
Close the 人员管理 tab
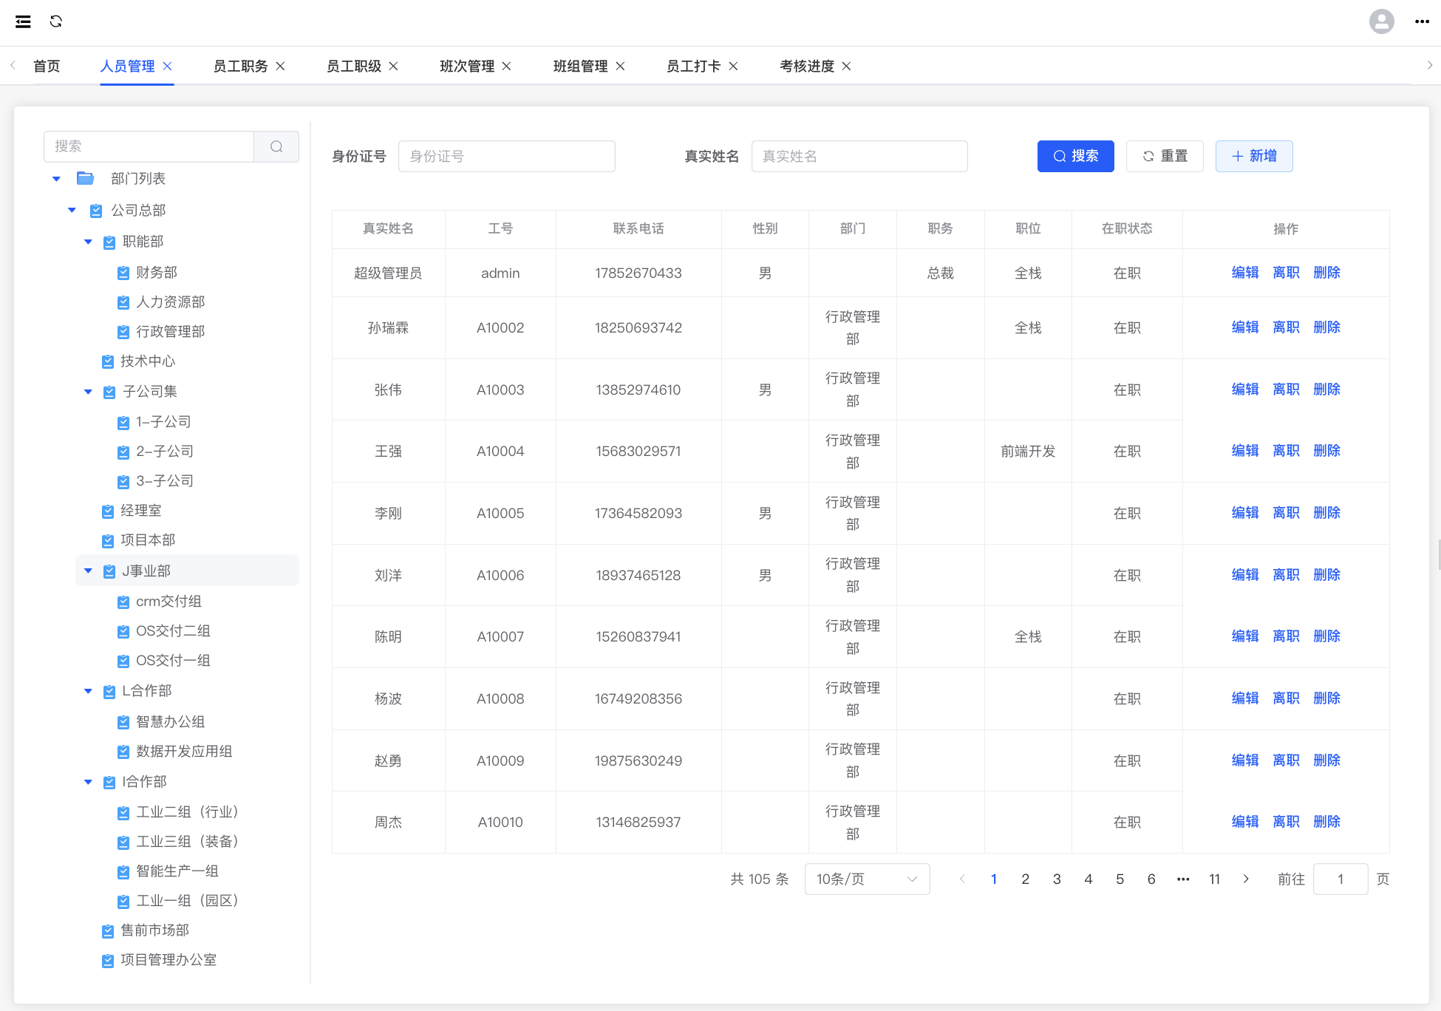pyautogui.click(x=168, y=66)
